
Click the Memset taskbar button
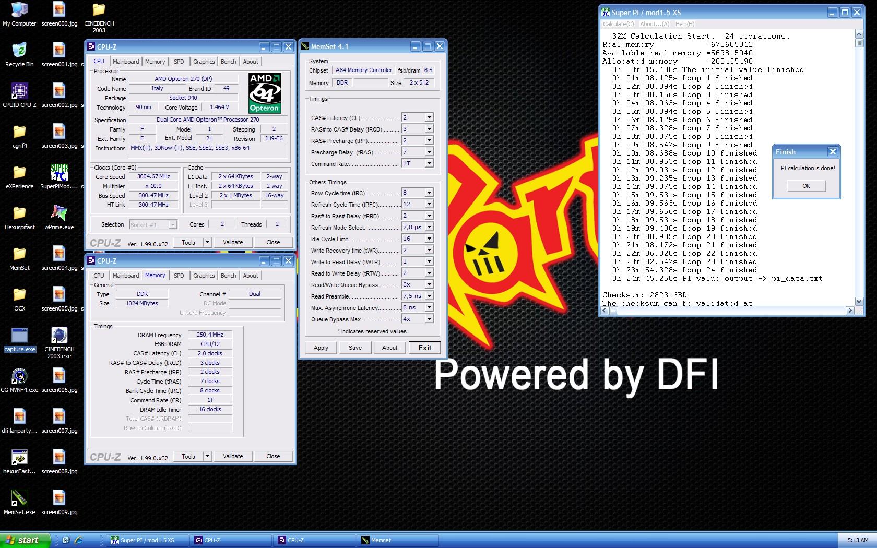[397, 540]
